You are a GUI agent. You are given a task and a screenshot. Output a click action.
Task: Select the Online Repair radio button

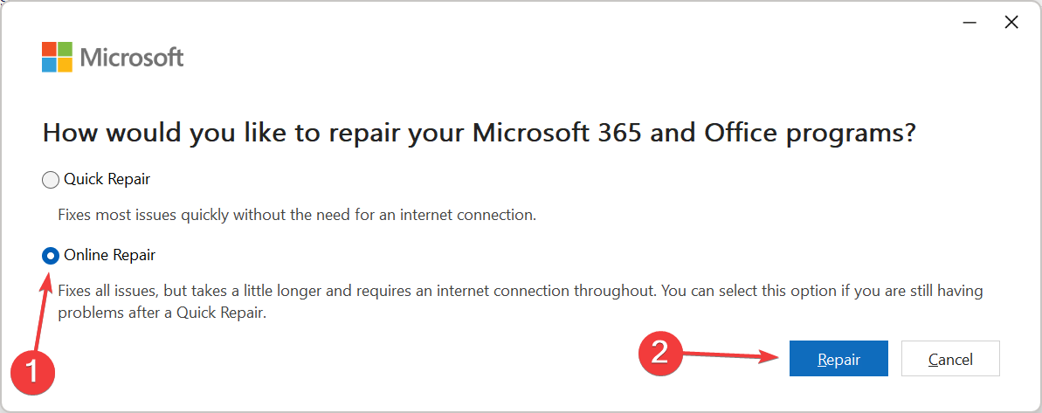click(51, 256)
